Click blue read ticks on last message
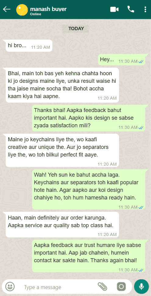Viewport: 151px width, 296px height. click(141, 270)
